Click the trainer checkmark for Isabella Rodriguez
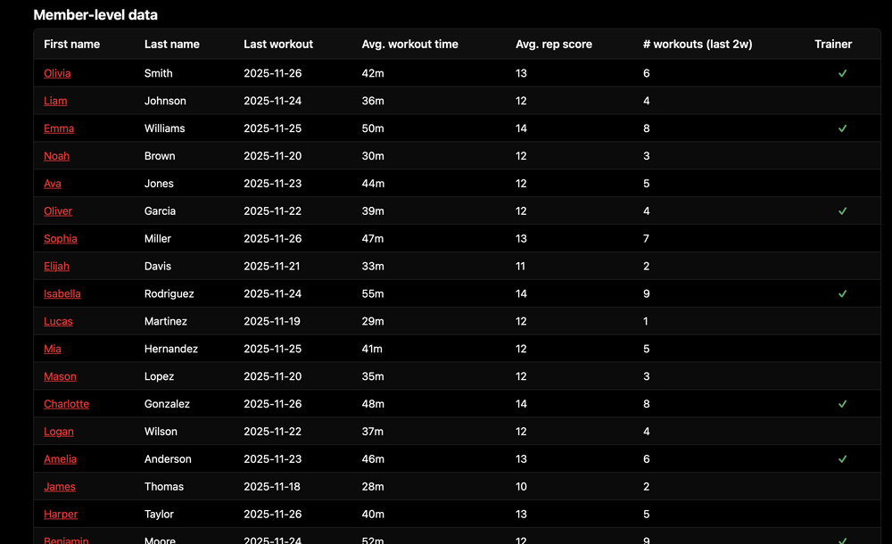Viewport: 892px width, 544px height. [x=842, y=293]
